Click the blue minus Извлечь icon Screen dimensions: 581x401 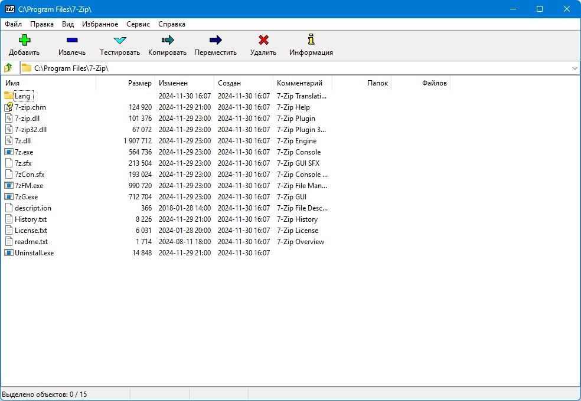coord(72,40)
